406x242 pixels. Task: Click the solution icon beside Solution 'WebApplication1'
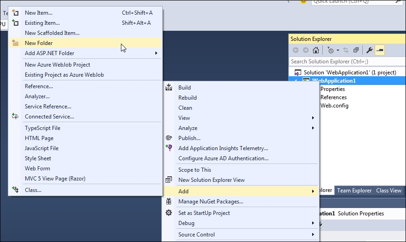click(x=298, y=73)
